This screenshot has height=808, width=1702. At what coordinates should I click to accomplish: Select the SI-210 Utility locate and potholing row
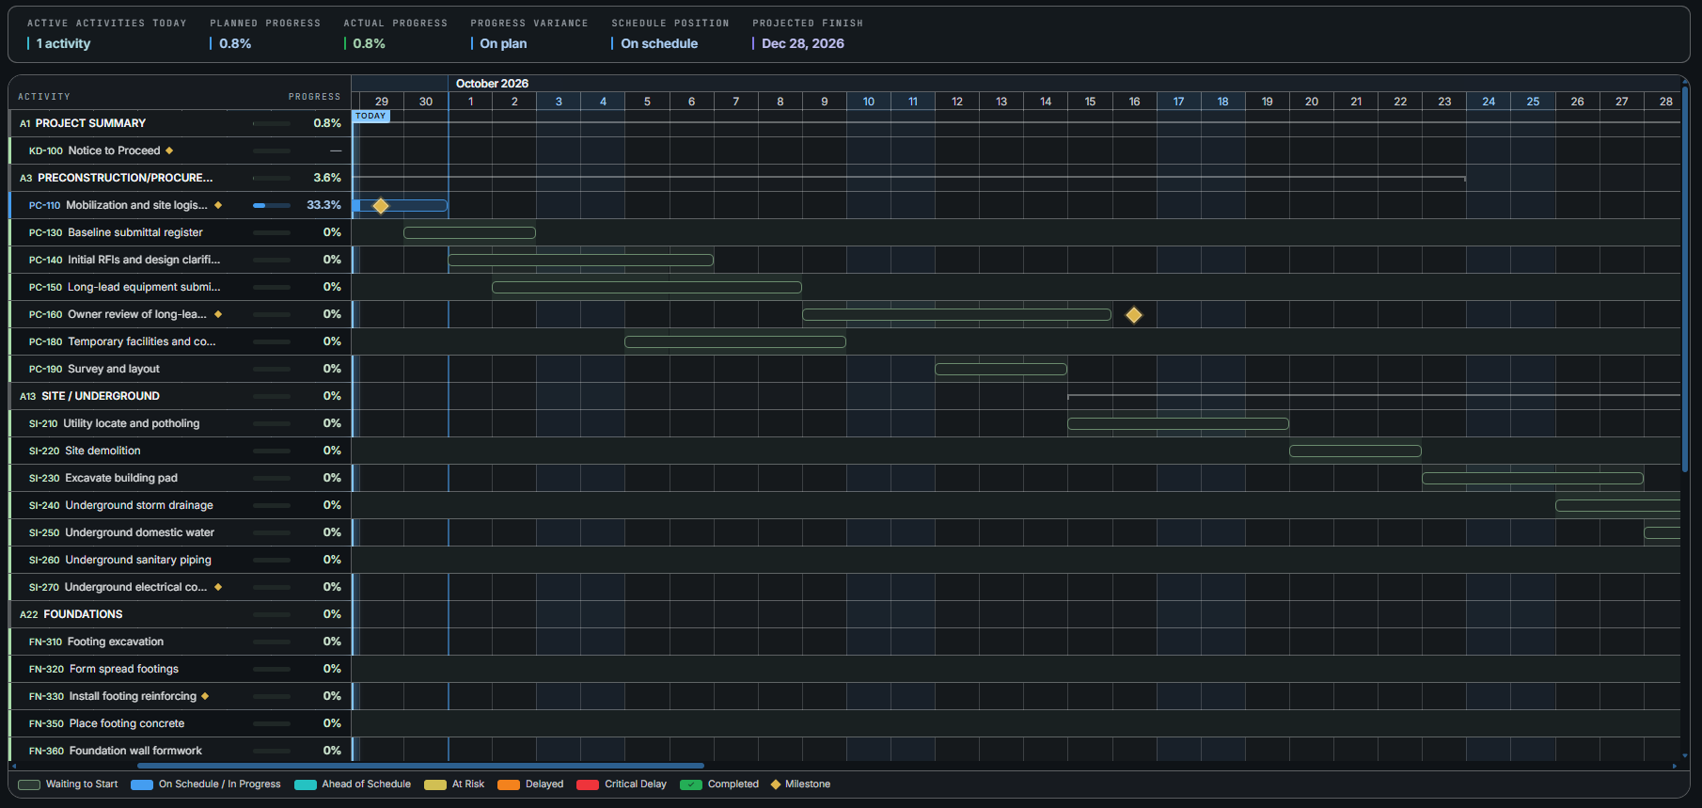point(180,423)
